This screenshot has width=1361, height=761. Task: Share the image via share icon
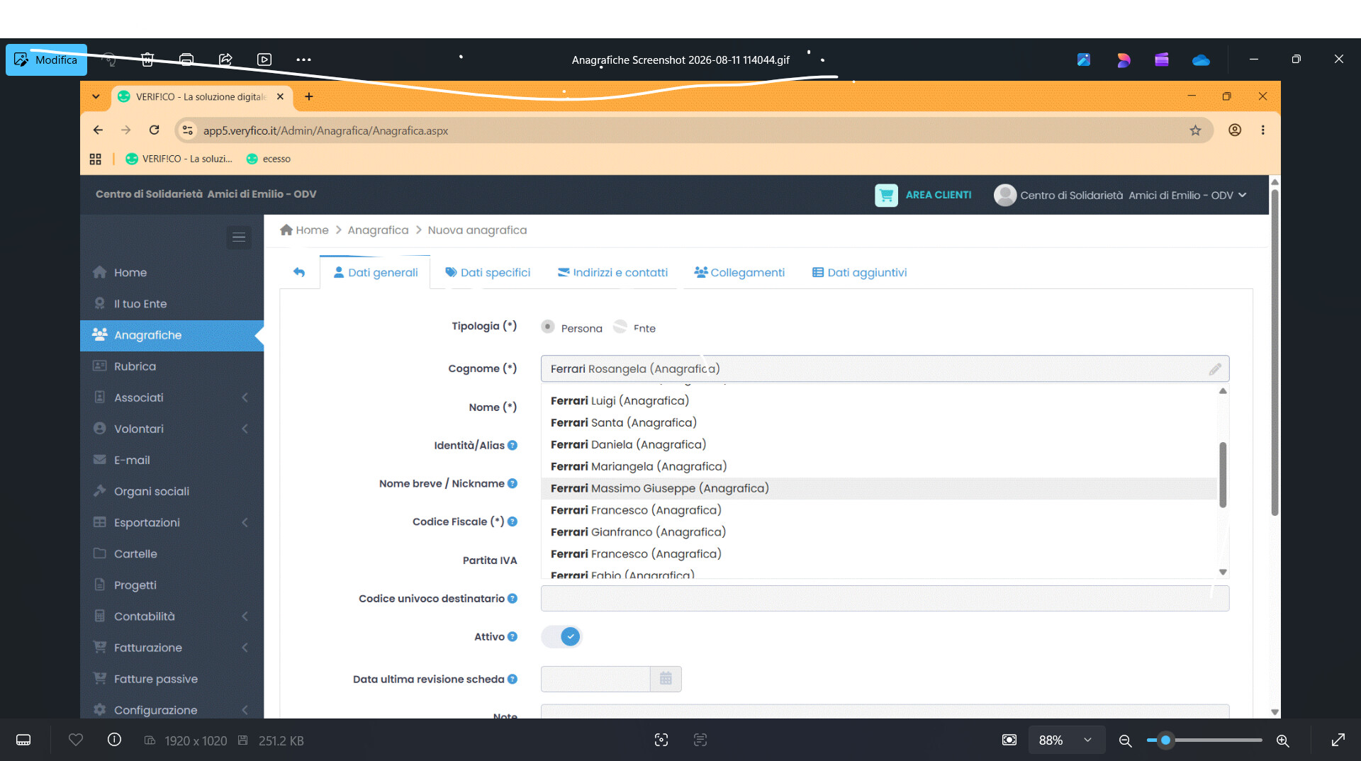coord(225,60)
